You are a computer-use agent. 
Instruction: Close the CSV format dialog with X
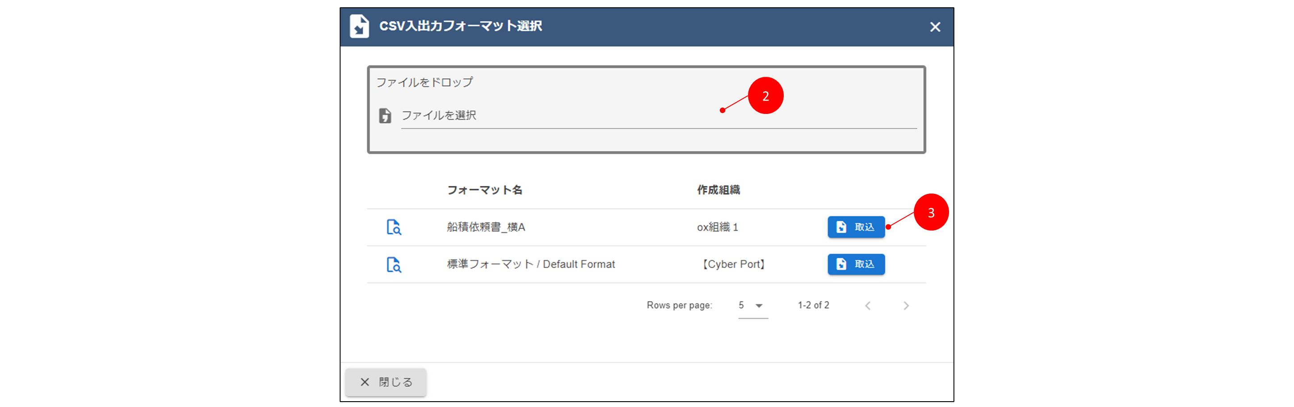click(934, 27)
